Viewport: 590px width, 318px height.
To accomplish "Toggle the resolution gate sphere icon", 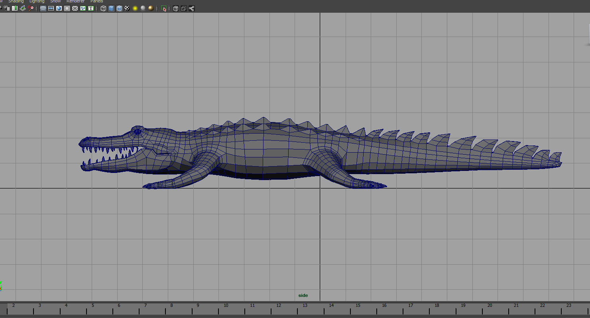I will click(59, 8).
